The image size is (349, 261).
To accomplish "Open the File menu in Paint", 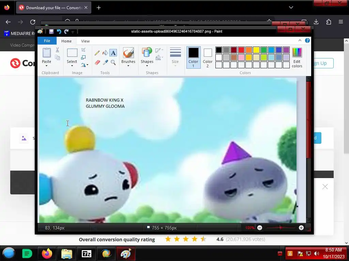I will pos(47,41).
